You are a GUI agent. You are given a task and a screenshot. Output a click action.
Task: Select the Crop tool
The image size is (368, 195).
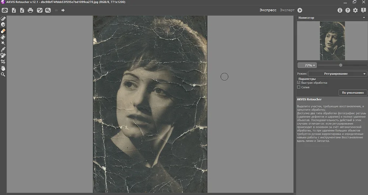(x=3, y=62)
